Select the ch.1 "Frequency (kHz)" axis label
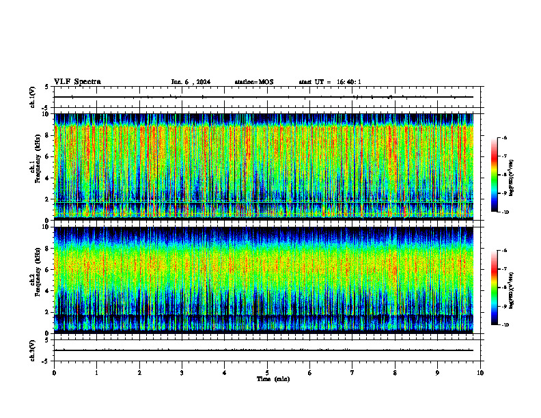541x418 pixels. pos(37,158)
